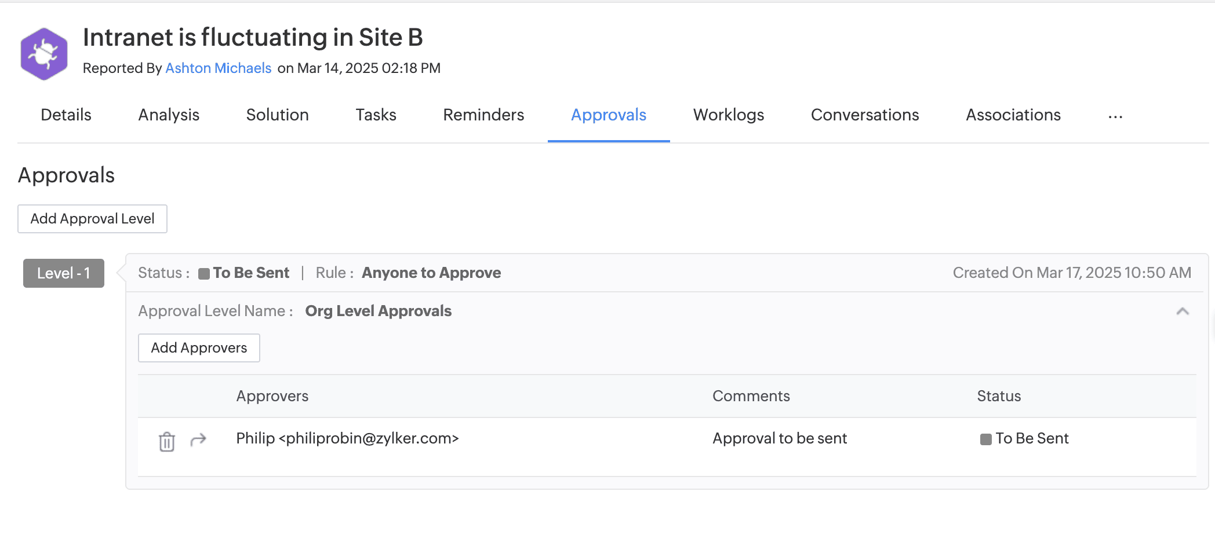Open the more tabs ellipsis menu

[1115, 116]
